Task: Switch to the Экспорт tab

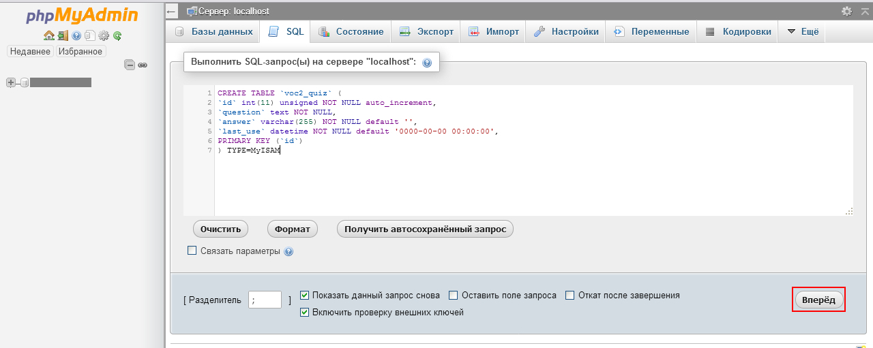Action: coord(426,31)
